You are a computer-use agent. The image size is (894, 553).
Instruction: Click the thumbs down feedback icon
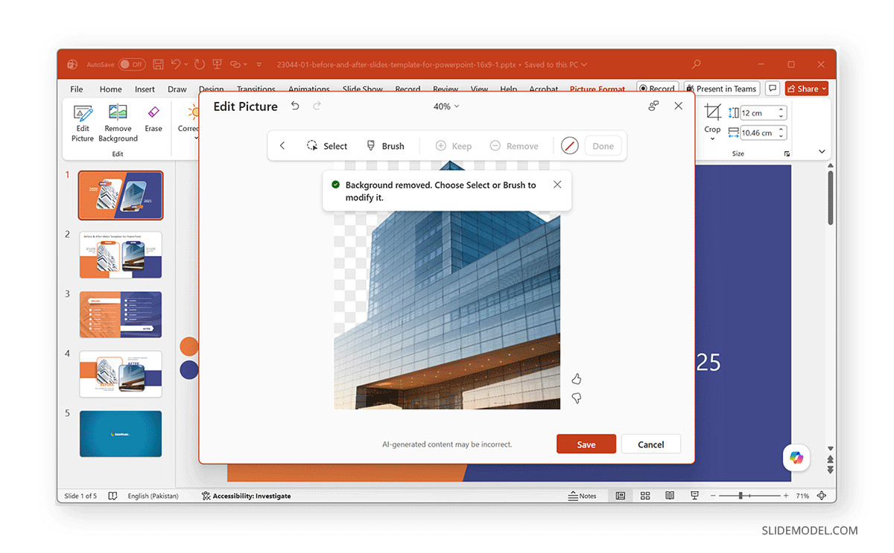pos(577,398)
